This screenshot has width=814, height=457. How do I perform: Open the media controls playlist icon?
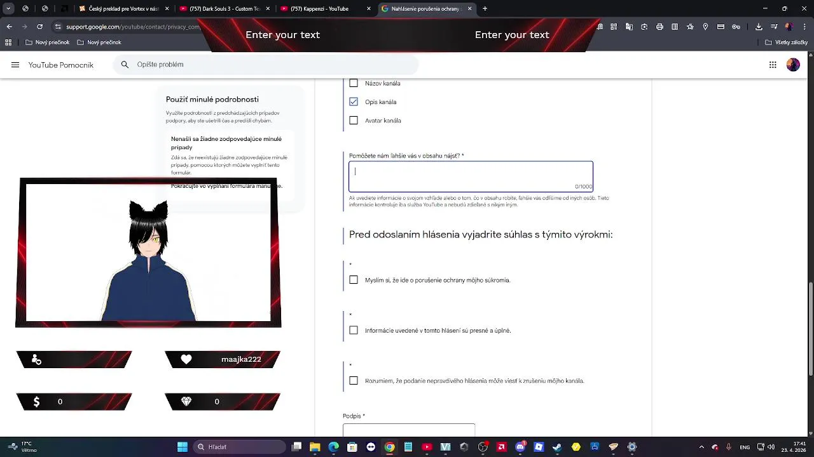pyautogui.click(x=774, y=27)
